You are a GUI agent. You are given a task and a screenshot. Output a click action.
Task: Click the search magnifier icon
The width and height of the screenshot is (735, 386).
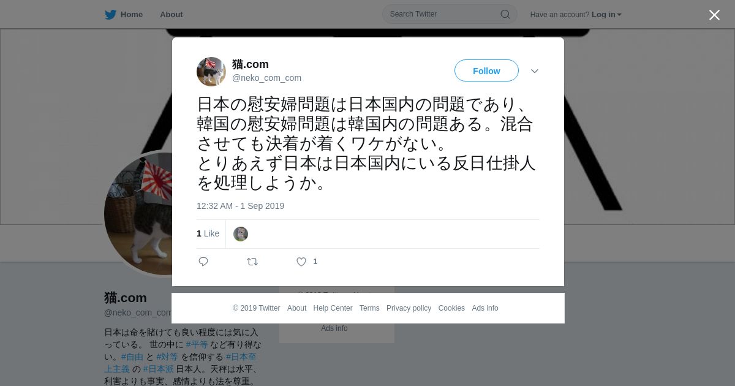pos(505,14)
